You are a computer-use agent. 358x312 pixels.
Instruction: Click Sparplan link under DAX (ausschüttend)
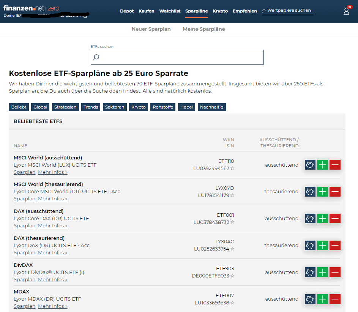click(24, 226)
